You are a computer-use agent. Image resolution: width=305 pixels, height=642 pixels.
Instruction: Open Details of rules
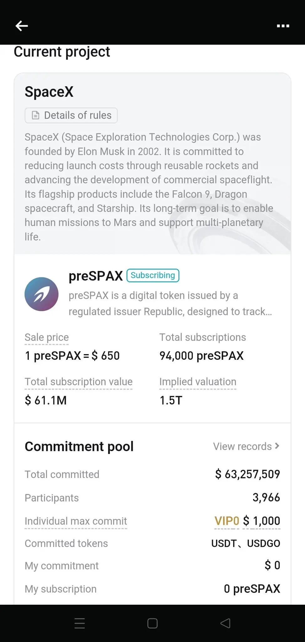(78, 115)
